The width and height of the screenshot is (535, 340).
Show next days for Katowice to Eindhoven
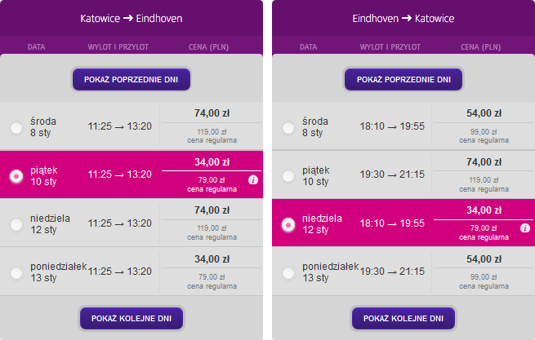pos(132,318)
